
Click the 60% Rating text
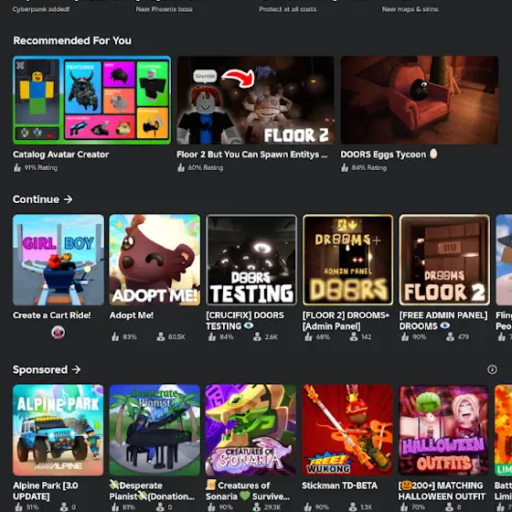pyautogui.click(x=206, y=168)
